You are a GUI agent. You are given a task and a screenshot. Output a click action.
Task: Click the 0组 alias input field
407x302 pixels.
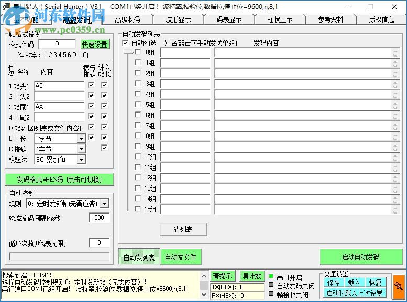click(x=185, y=53)
